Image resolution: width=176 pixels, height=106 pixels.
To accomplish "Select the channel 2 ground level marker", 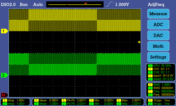I will coord(5,75).
